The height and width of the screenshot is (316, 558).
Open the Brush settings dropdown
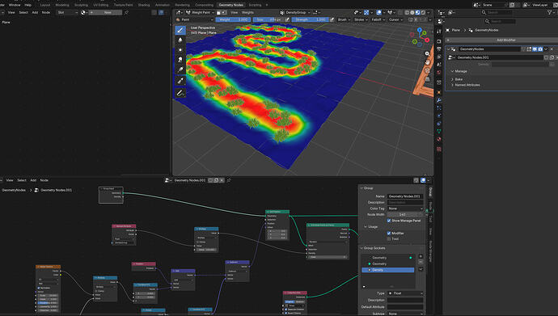(x=344, y=19)
